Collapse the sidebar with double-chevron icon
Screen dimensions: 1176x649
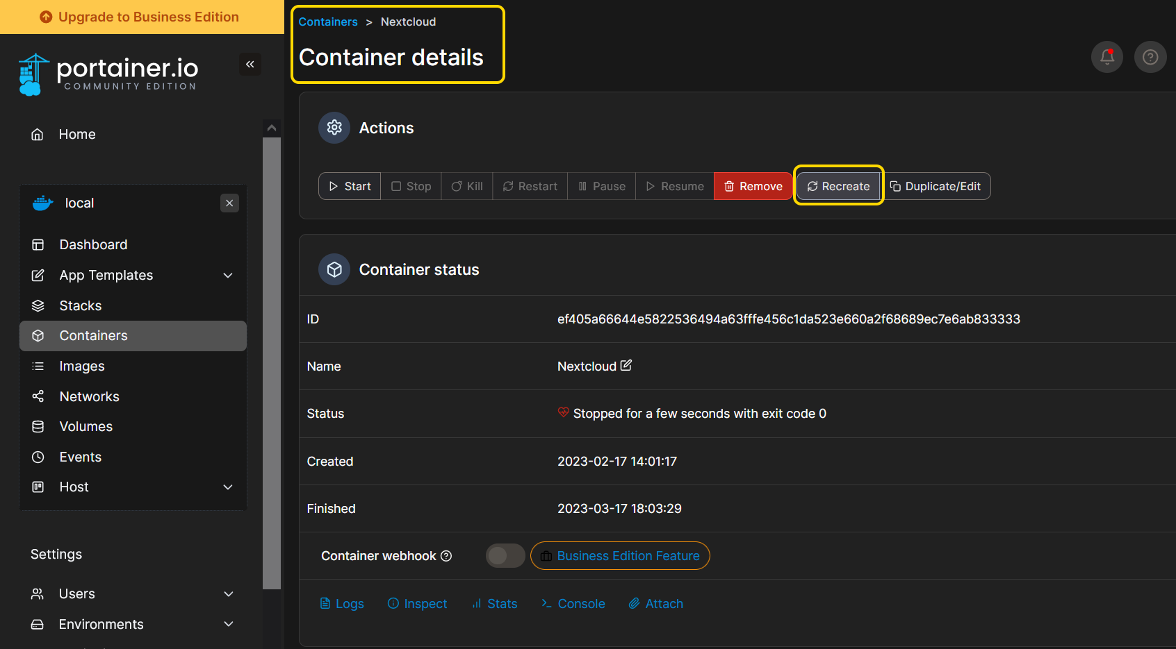tap(250, 65)
